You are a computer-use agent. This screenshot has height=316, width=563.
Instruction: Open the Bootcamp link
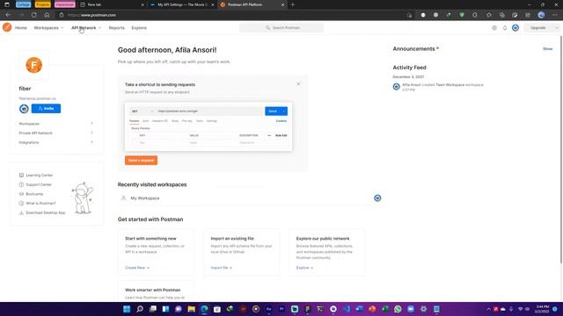34,194
